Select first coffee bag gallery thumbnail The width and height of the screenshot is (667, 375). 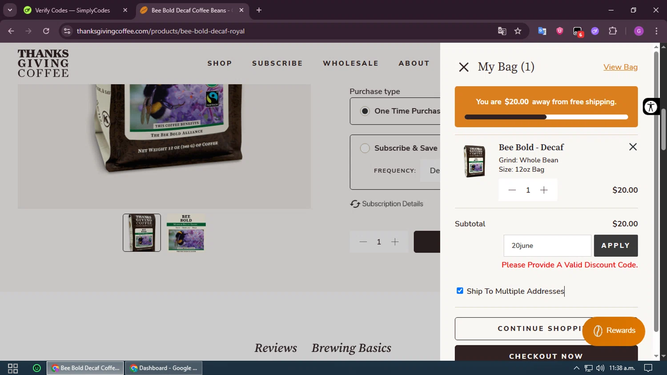pos(142,233)
